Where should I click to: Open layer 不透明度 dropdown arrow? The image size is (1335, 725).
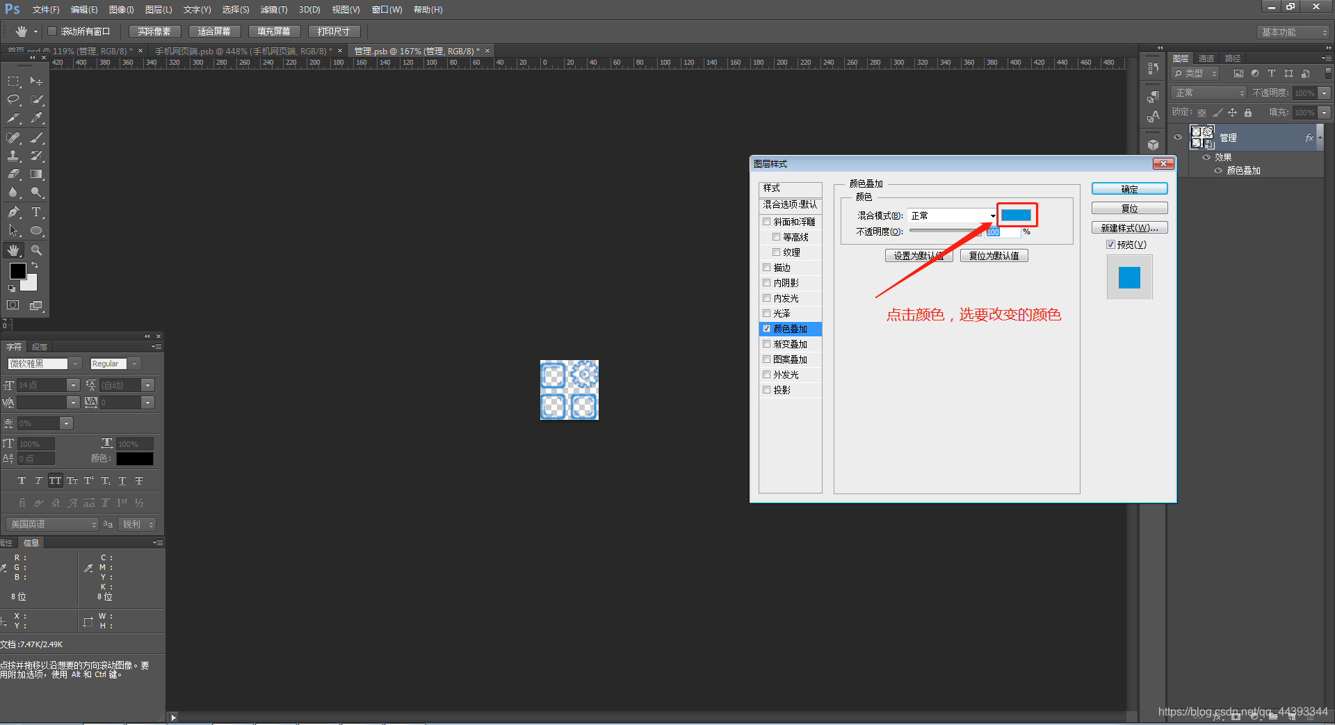pos(1324,92)
